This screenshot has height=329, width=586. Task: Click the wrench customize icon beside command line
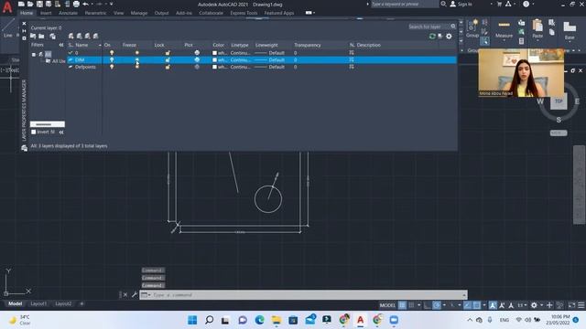click(x=135, y=294)
